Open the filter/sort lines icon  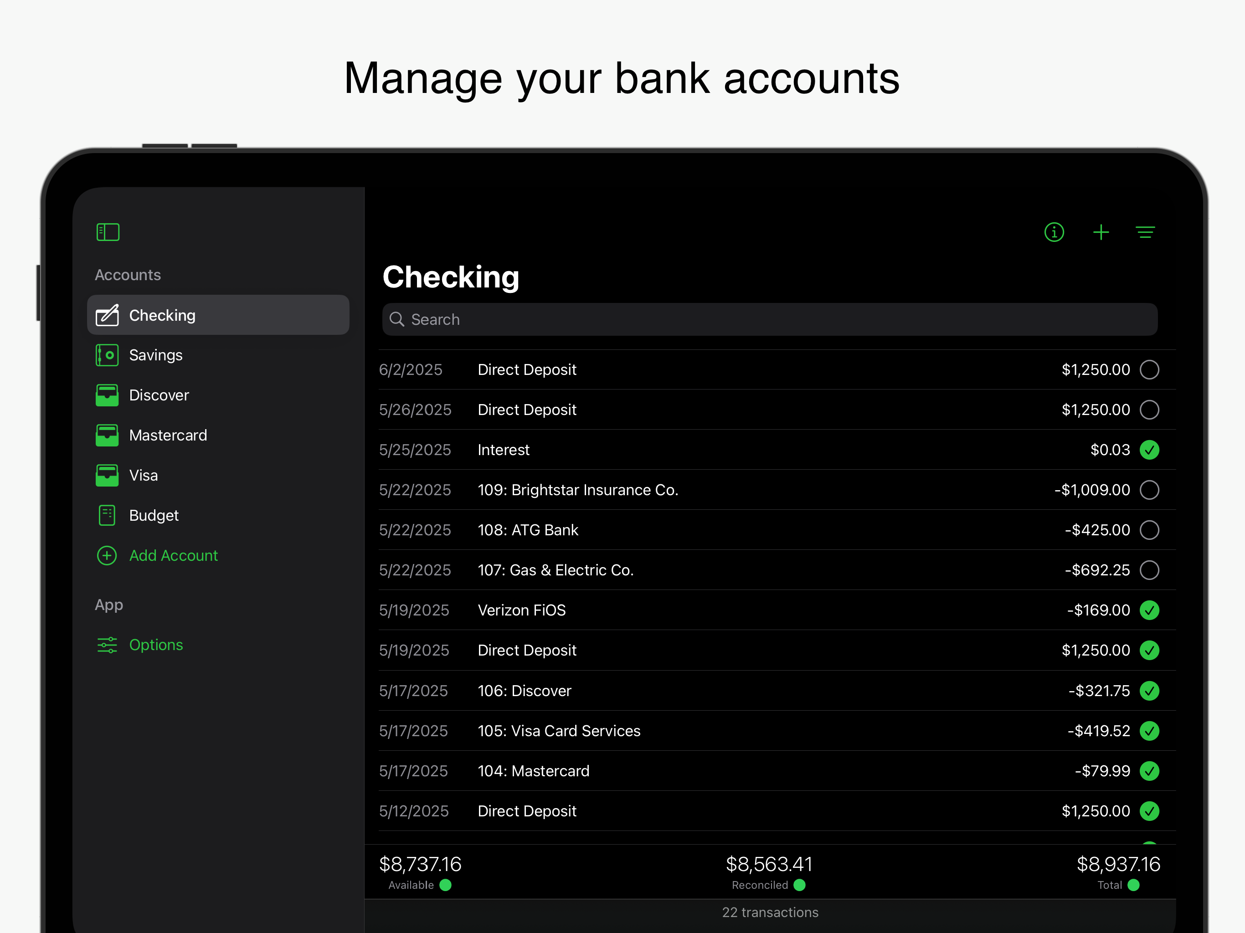point(1145,232)
